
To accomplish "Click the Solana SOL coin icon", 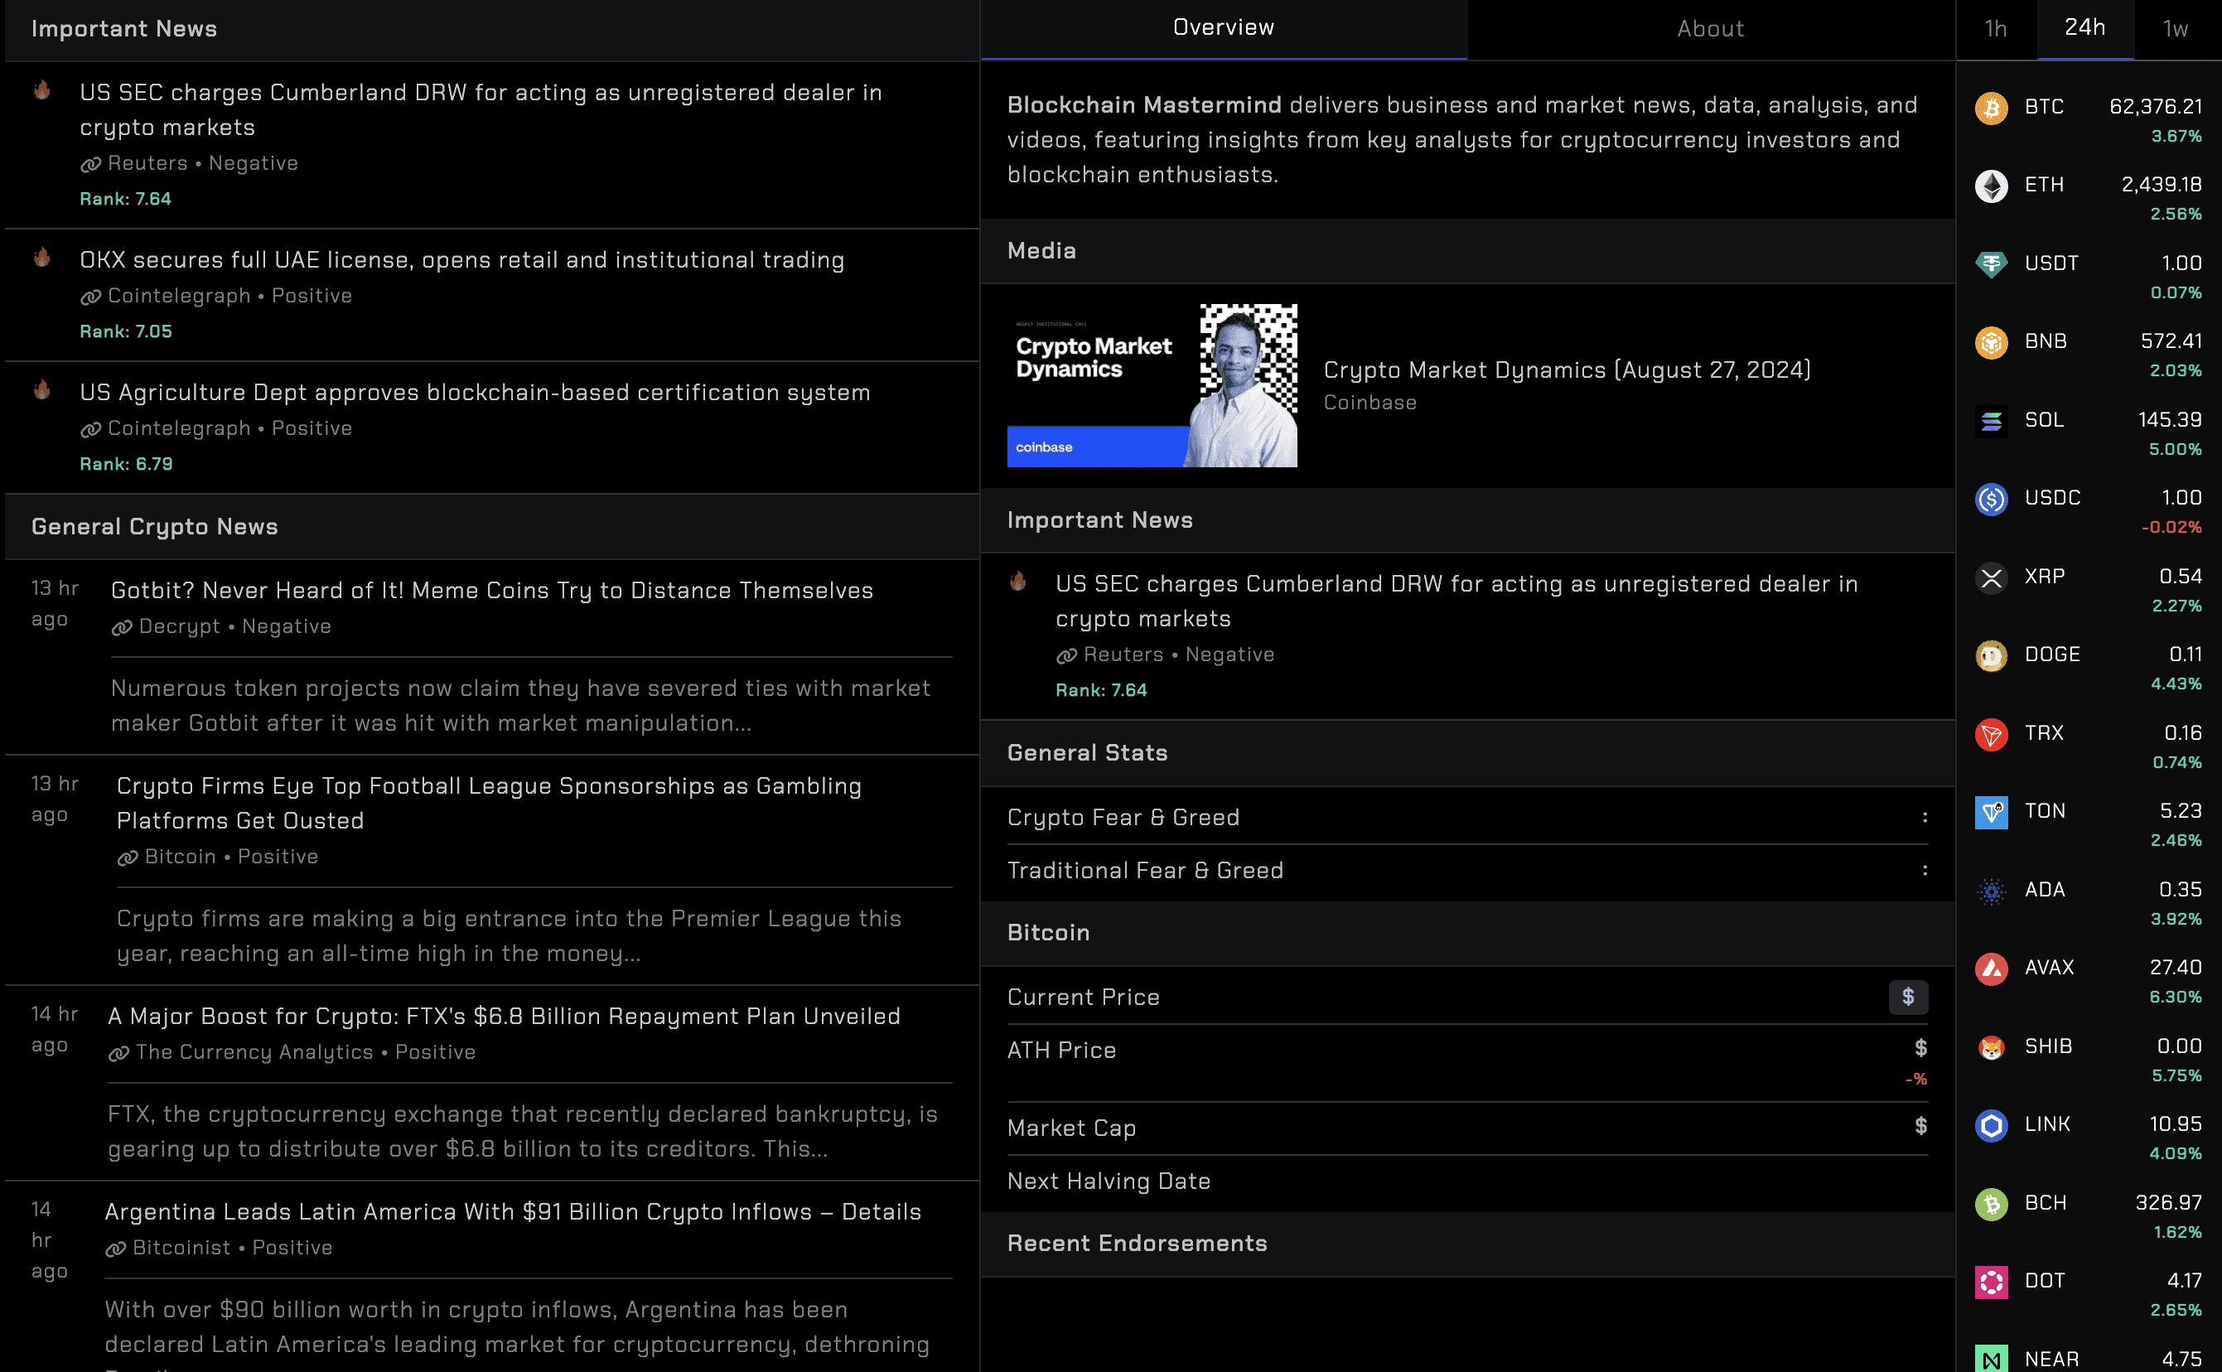I will [x=1991, y=421].
